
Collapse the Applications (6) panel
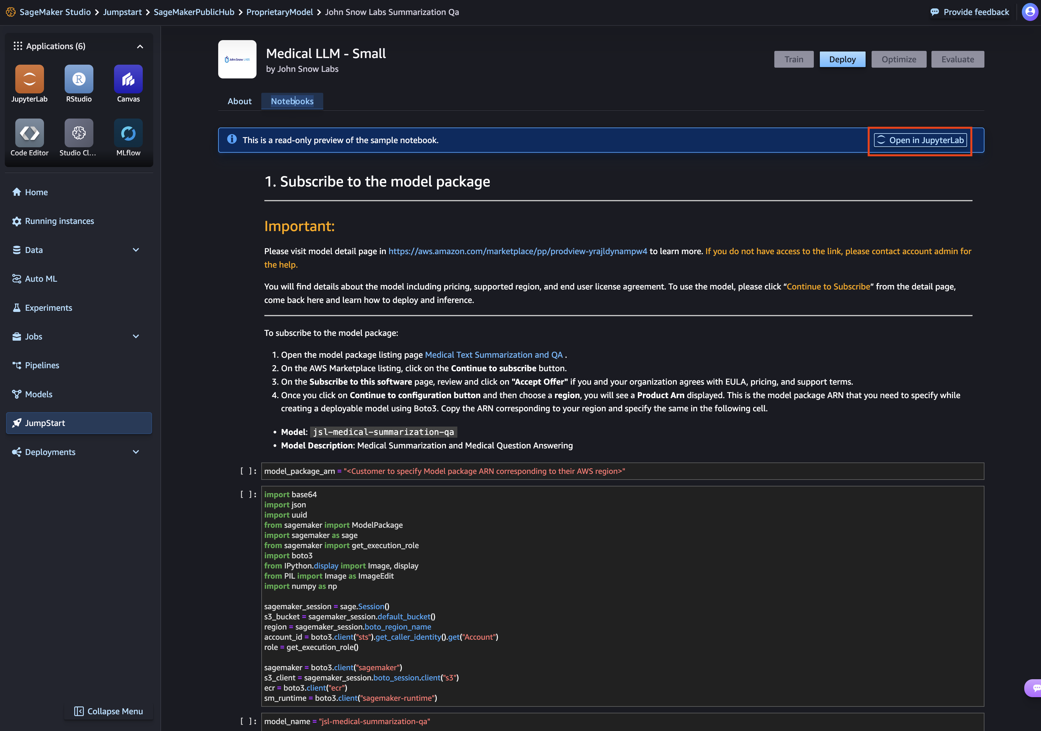(140, 46)
